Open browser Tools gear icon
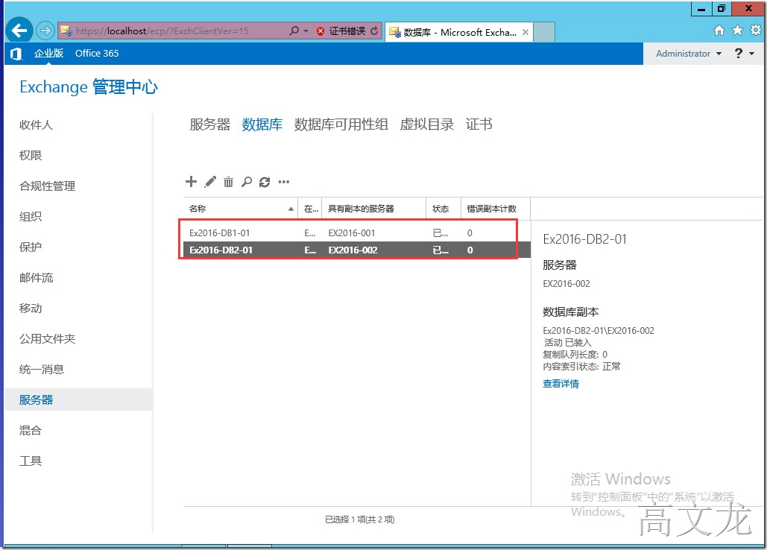This screenshot has height=550, width=767. (x=756, y=31)
